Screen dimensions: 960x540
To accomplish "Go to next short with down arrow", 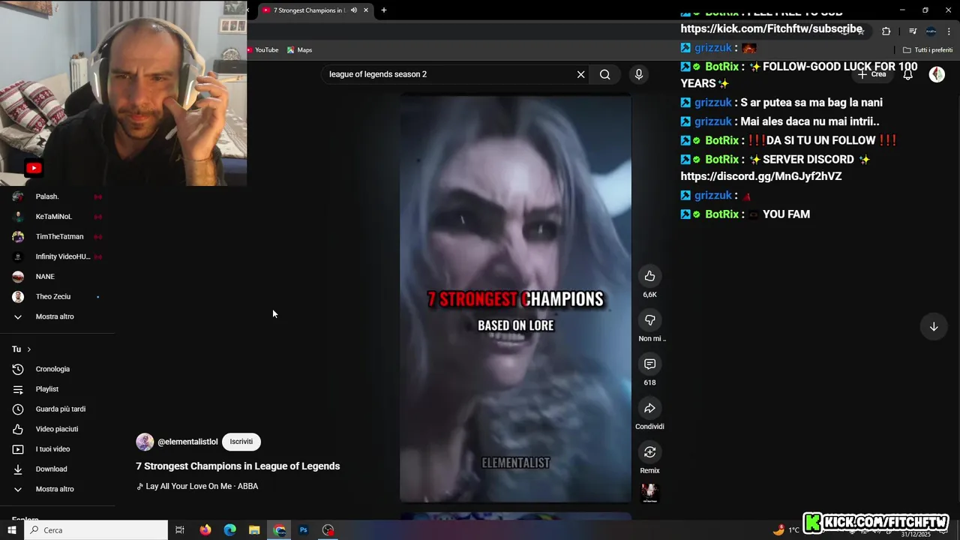I will [x=934, y=326].
